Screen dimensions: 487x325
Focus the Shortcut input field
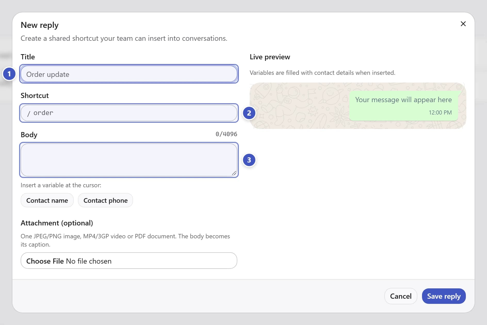[x=129, y=113]
